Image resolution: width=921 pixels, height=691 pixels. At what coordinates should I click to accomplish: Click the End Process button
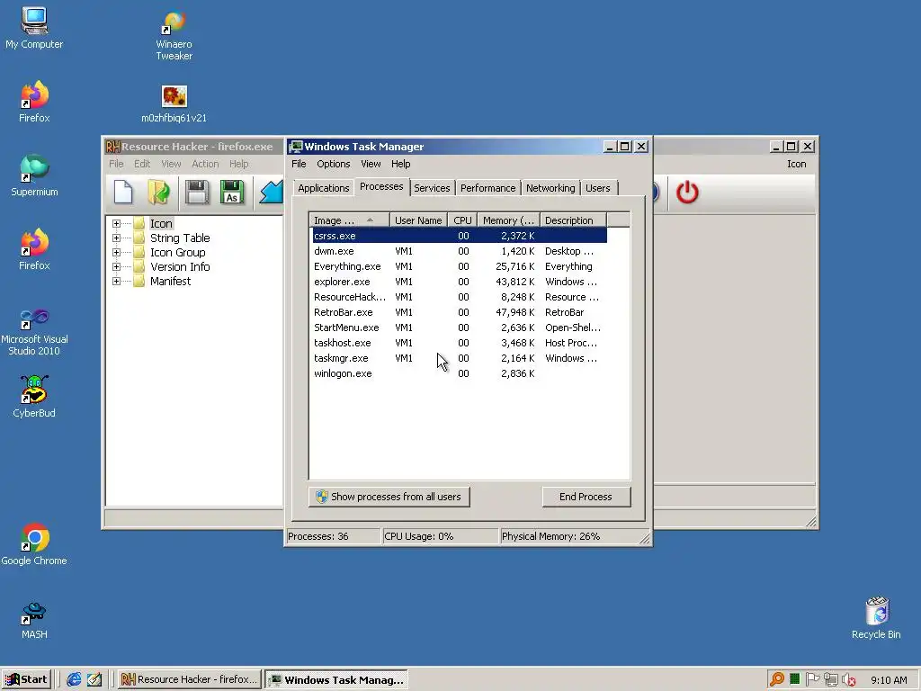coord(586,497)
